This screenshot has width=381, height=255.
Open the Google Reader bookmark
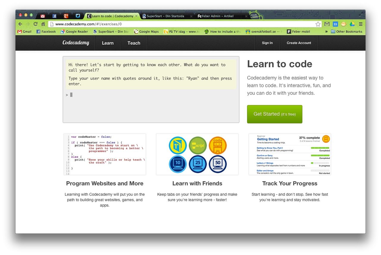[74, 32]
